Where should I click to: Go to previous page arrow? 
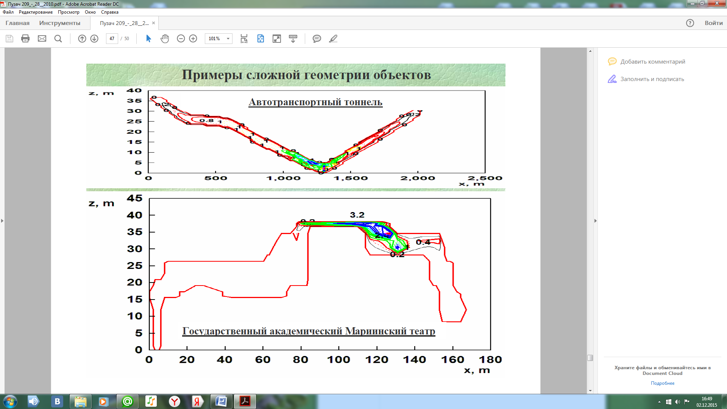point(82,39)
